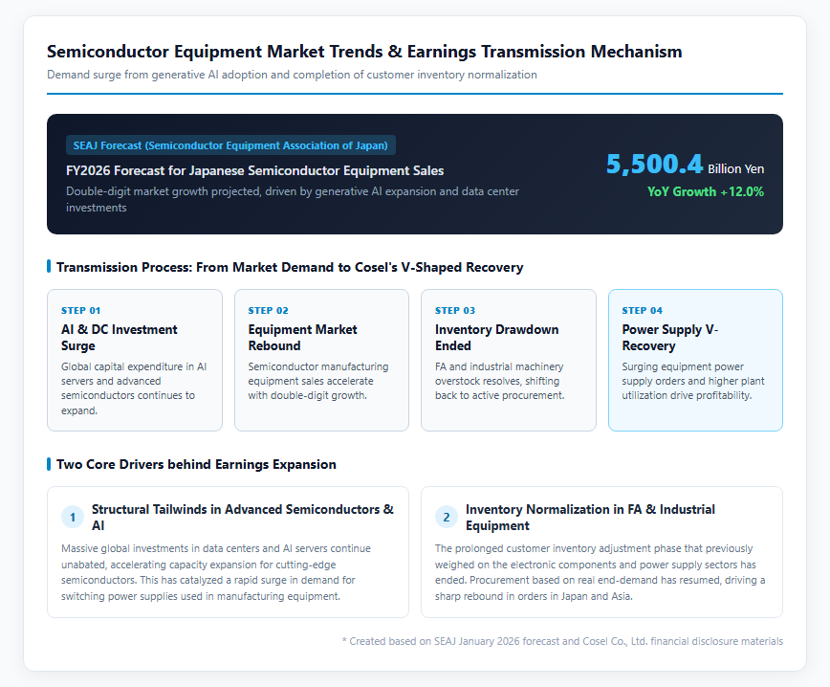Click the "Inventory Normalization in FA & Industrial Equipment" heading

(x=590, y=518)
